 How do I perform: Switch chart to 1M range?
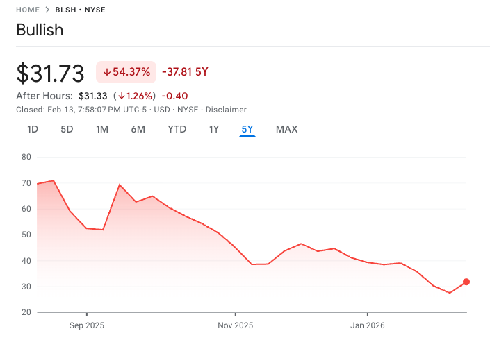click(102, 129)
